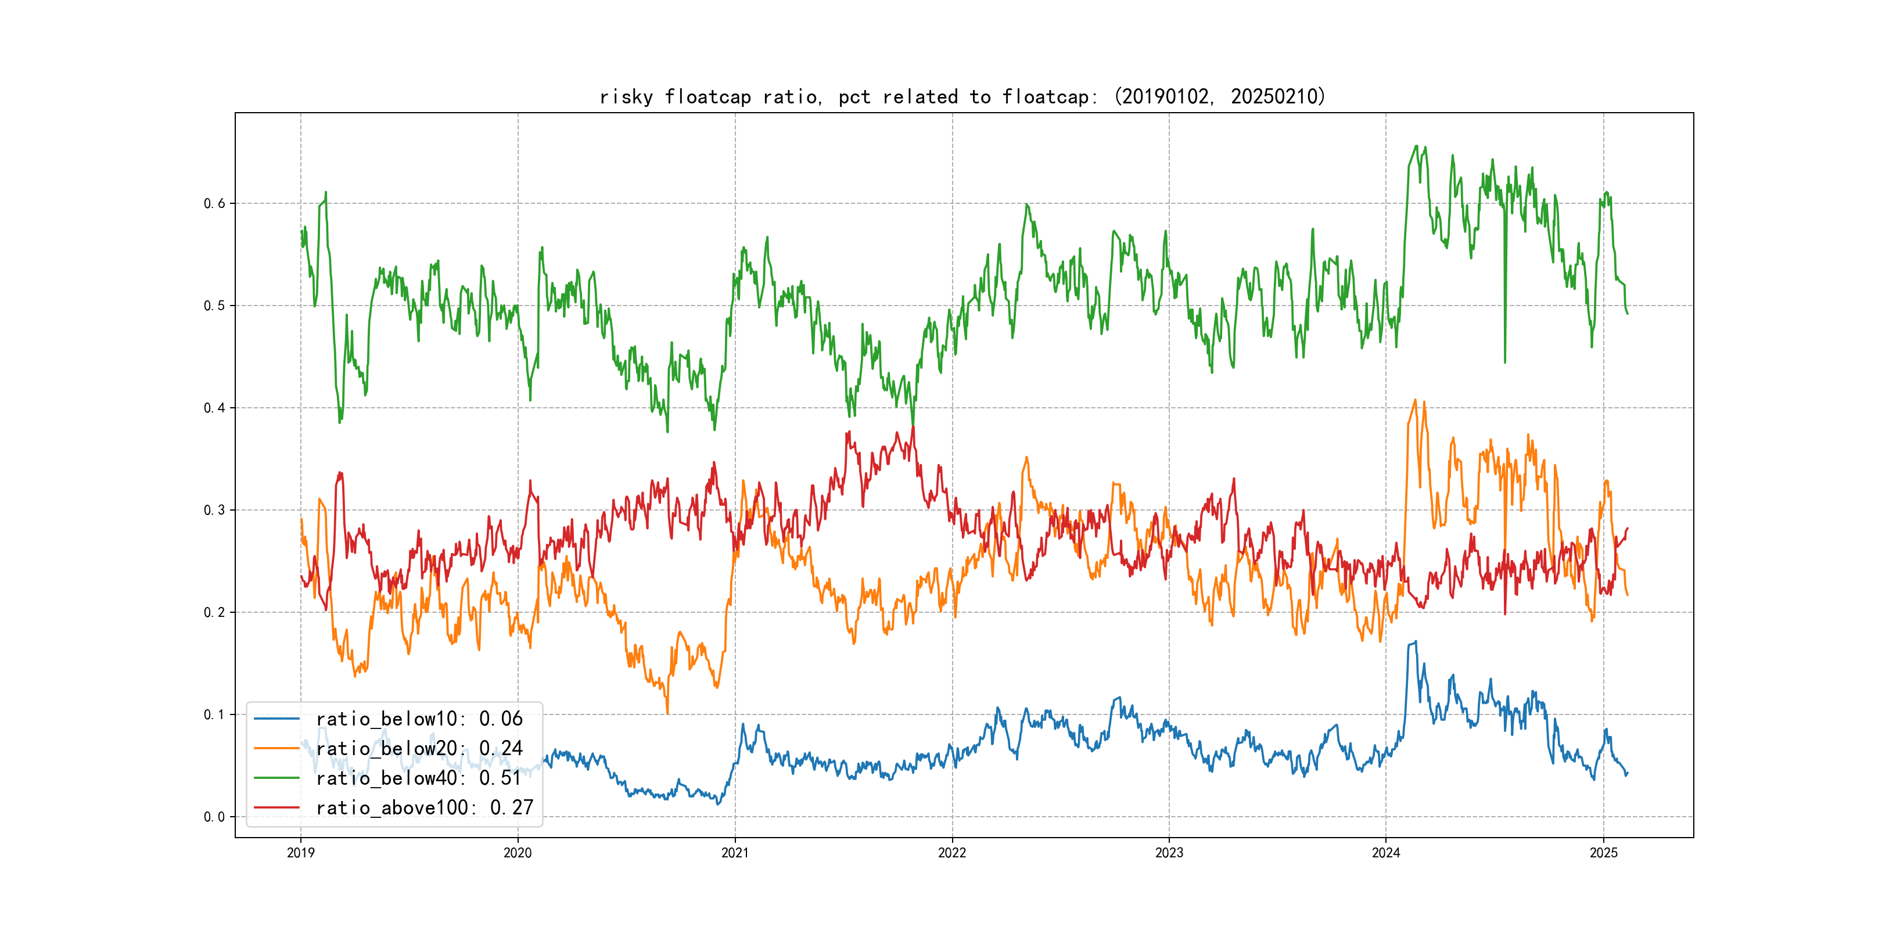Select the ratio_below10: 0.06 legend label
This screenshot has height=941, width=1882.
tap(419, 719)
